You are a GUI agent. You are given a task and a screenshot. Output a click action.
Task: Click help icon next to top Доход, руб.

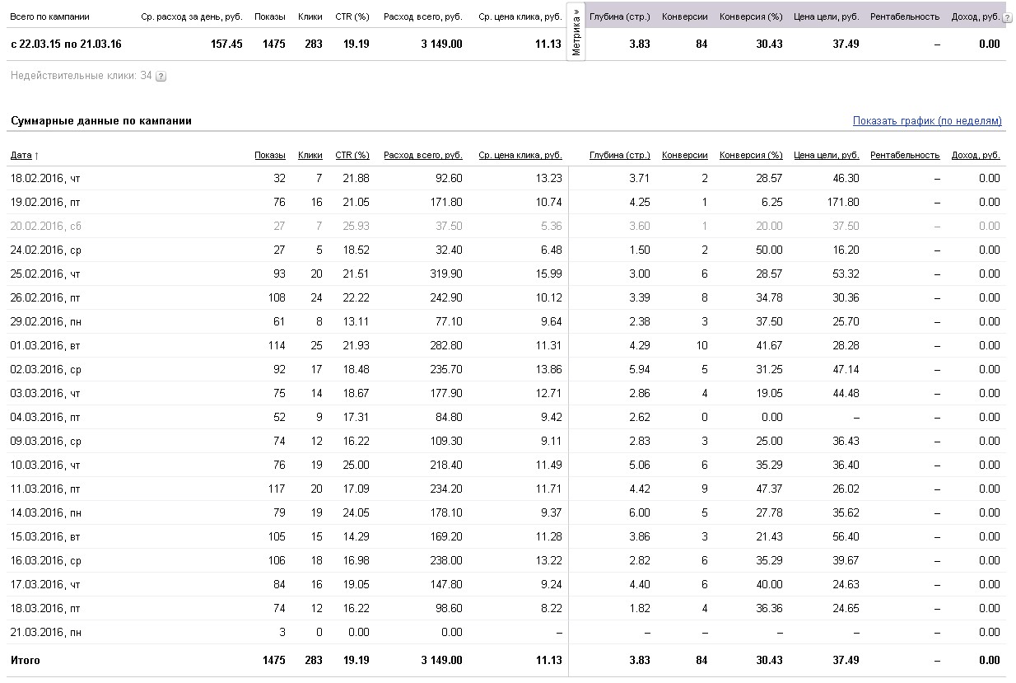(1007, 17)
